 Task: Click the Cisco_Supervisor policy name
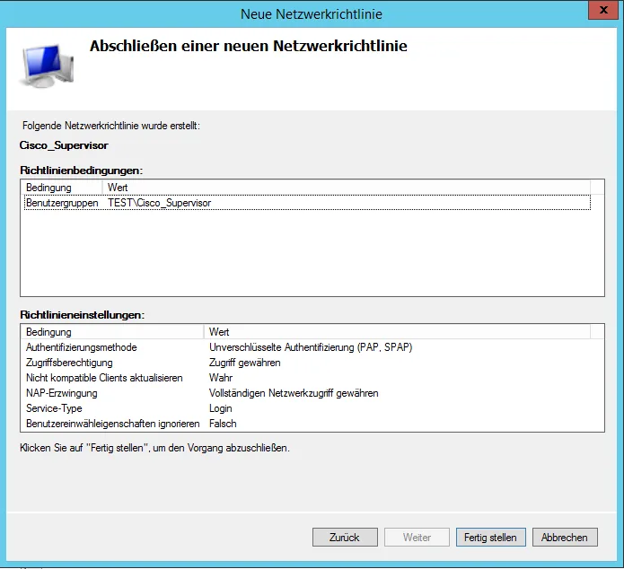click(x=64, y=145)
